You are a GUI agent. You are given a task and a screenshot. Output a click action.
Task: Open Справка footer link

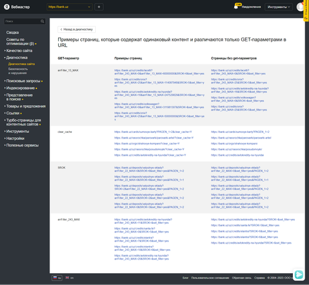pos(260,278)
